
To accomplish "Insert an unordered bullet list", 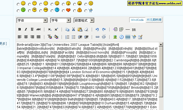I will [x=74, y=37].
